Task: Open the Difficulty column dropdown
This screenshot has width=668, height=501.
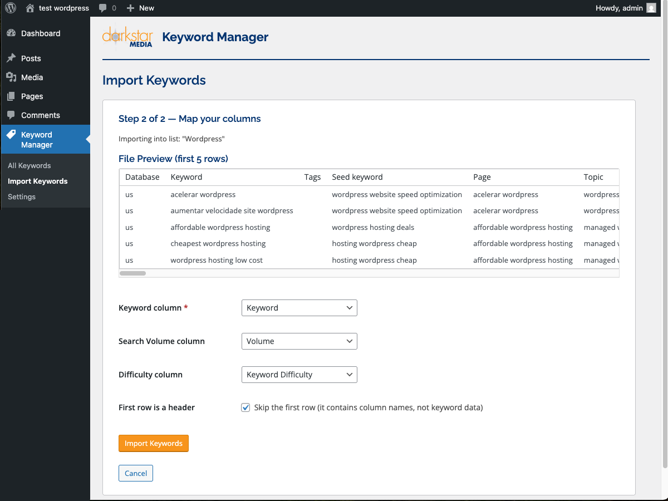Action: pyautogui.click(x=299, y=374)
